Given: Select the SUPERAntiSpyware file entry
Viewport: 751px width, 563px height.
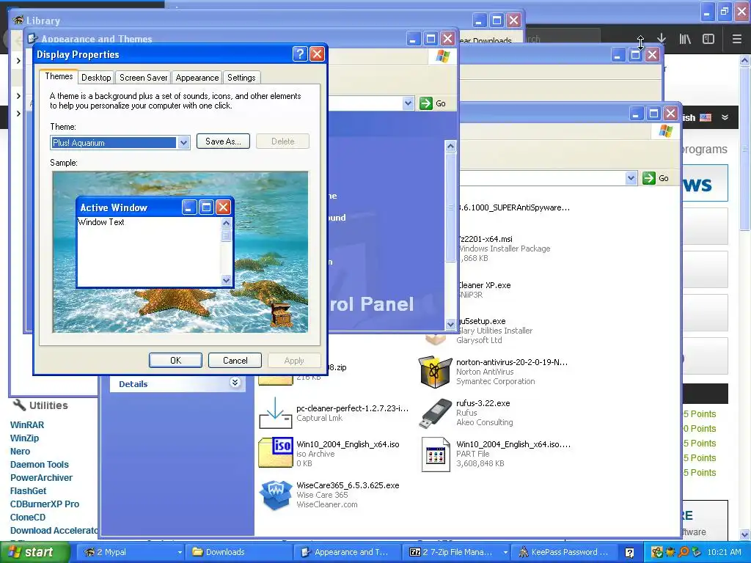Looking at the screenshot, I should [513, 207].
